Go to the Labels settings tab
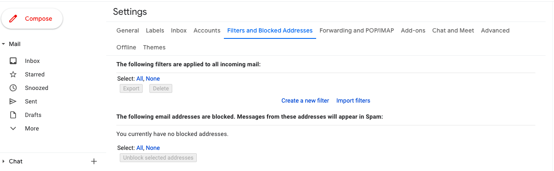554x171 pixels. (155, 30)
